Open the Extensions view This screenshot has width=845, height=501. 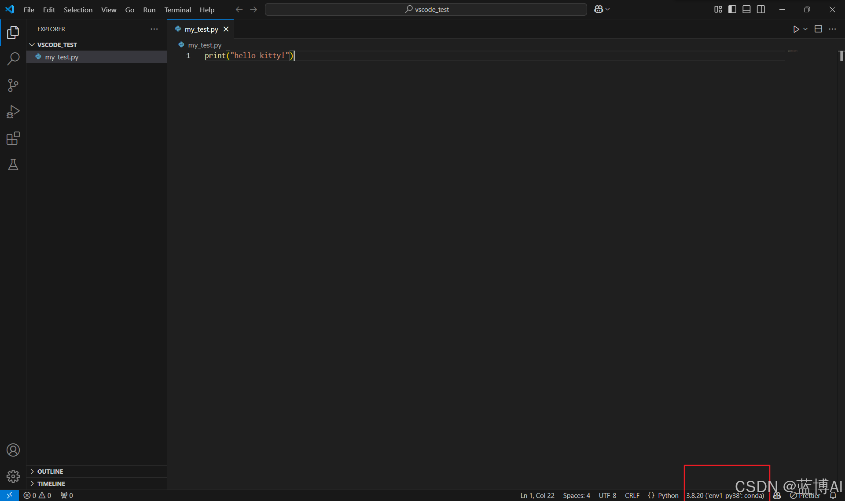click(13, 139)
